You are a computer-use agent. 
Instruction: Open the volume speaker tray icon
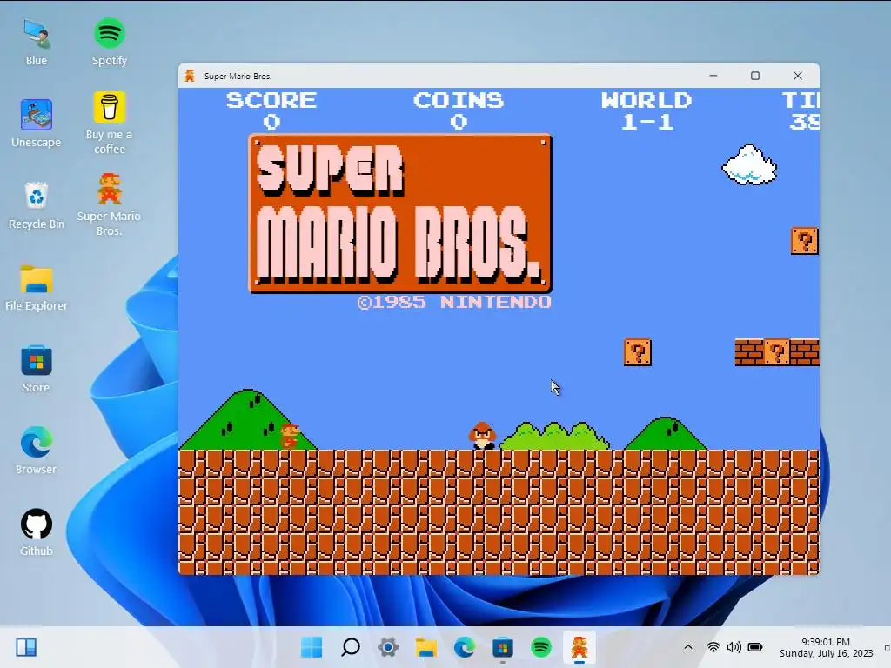point(734,647)
